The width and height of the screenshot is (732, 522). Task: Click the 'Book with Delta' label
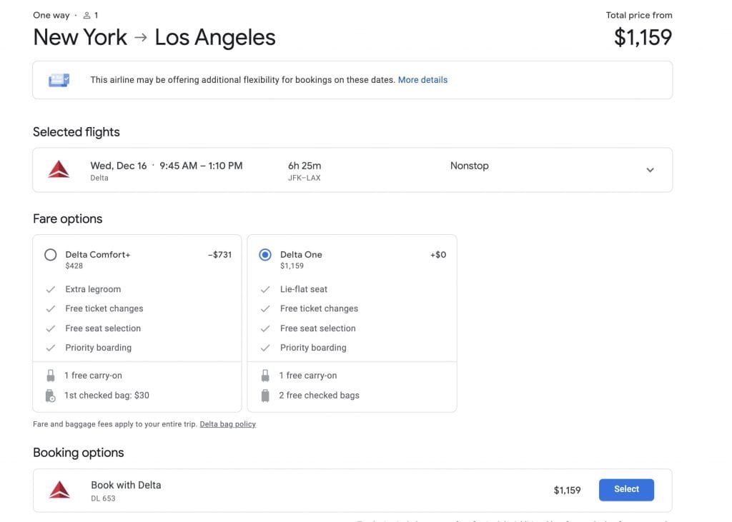[126, 485]
